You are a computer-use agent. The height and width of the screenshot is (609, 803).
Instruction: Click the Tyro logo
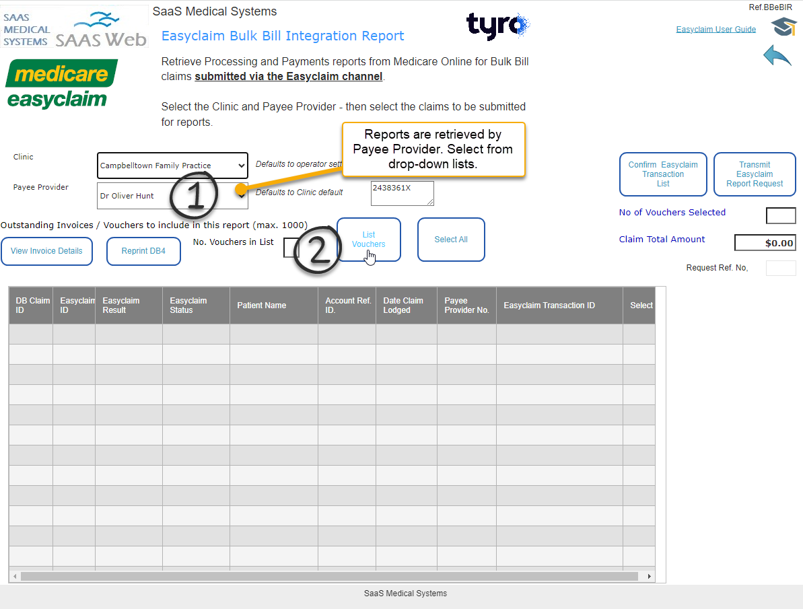[498, 26]
